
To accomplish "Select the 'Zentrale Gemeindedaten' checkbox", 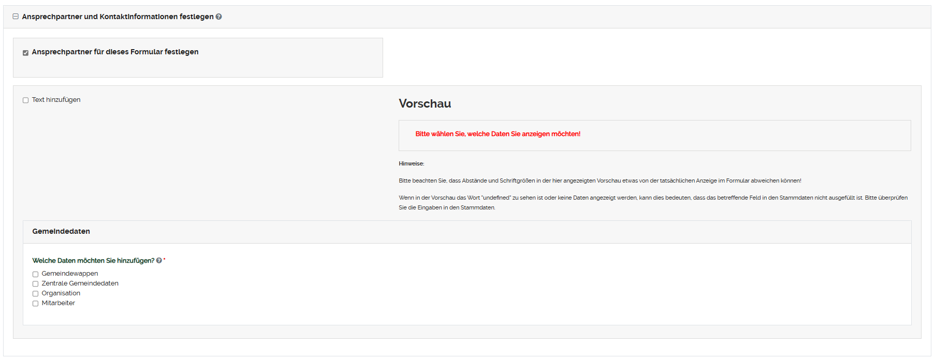I will 35,284.
